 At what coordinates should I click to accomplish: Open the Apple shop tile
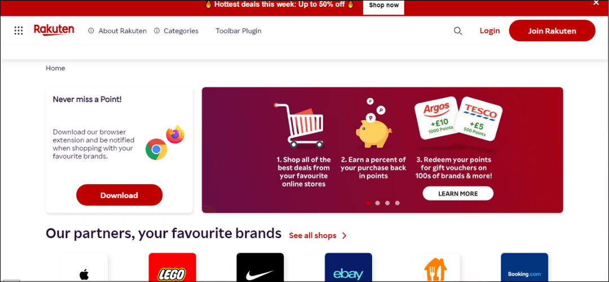pos(84,267)
